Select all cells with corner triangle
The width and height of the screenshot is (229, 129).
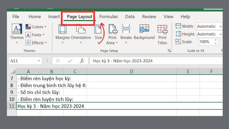[13, 71]
